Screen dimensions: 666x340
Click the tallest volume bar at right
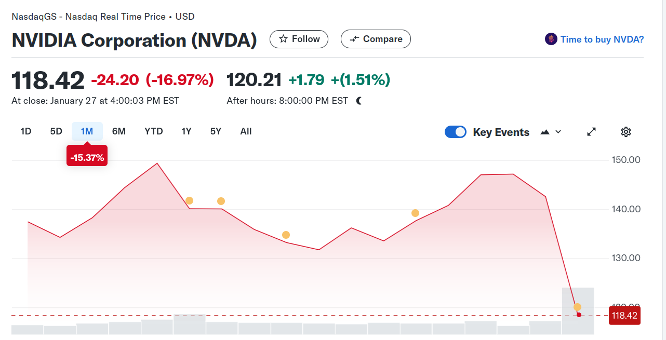[x=578, y=311]
